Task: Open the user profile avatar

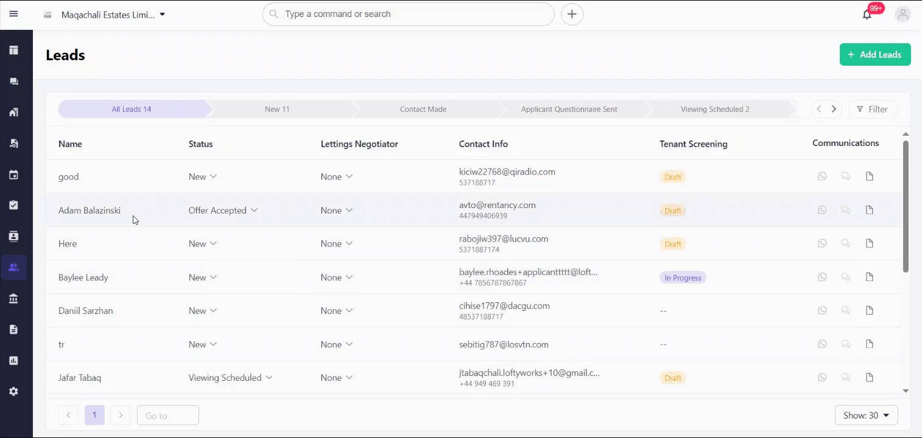Action: (903, 15)
